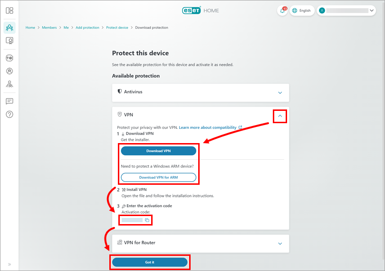
Task: Click the Download VPN button
Action: 158,151
